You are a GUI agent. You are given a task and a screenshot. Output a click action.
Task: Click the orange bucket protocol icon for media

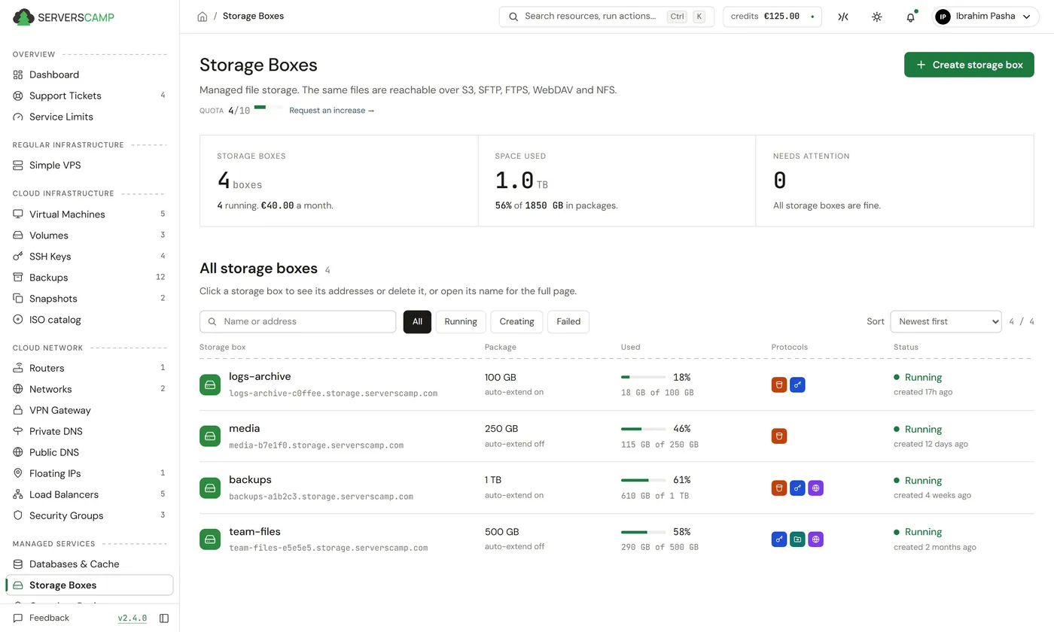pyautogui.click(x=779, y=436)
